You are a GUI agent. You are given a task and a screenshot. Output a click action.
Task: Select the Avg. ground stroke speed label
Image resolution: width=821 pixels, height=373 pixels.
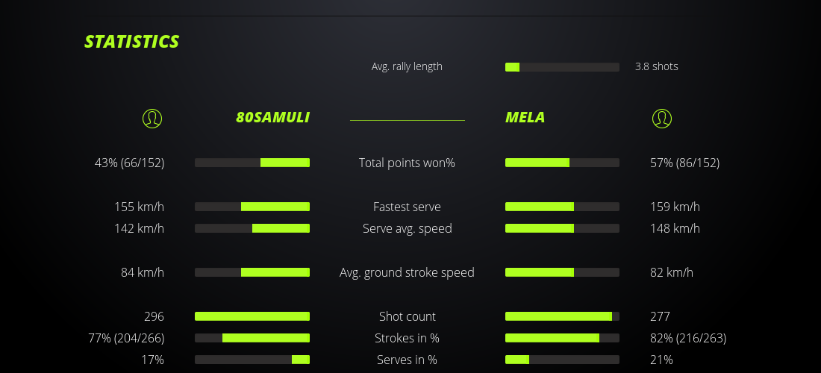point(407,272)
